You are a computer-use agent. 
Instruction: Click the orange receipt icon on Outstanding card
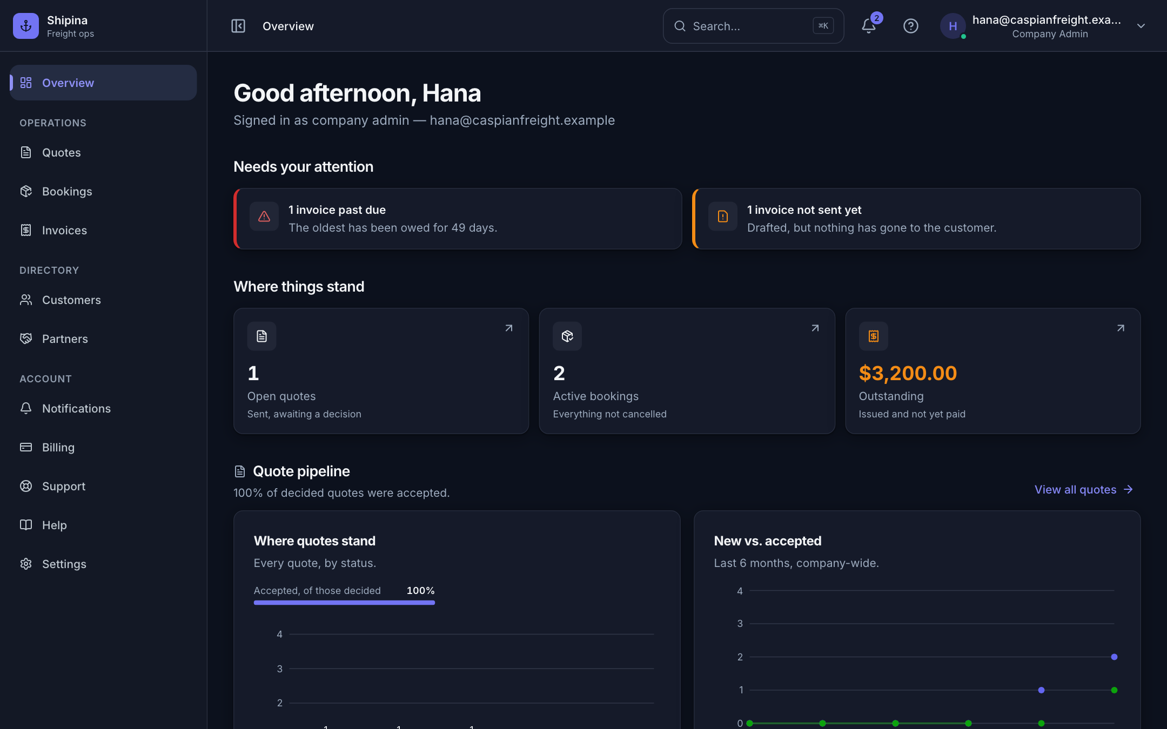pyautogui.click(x=874, y=336)
